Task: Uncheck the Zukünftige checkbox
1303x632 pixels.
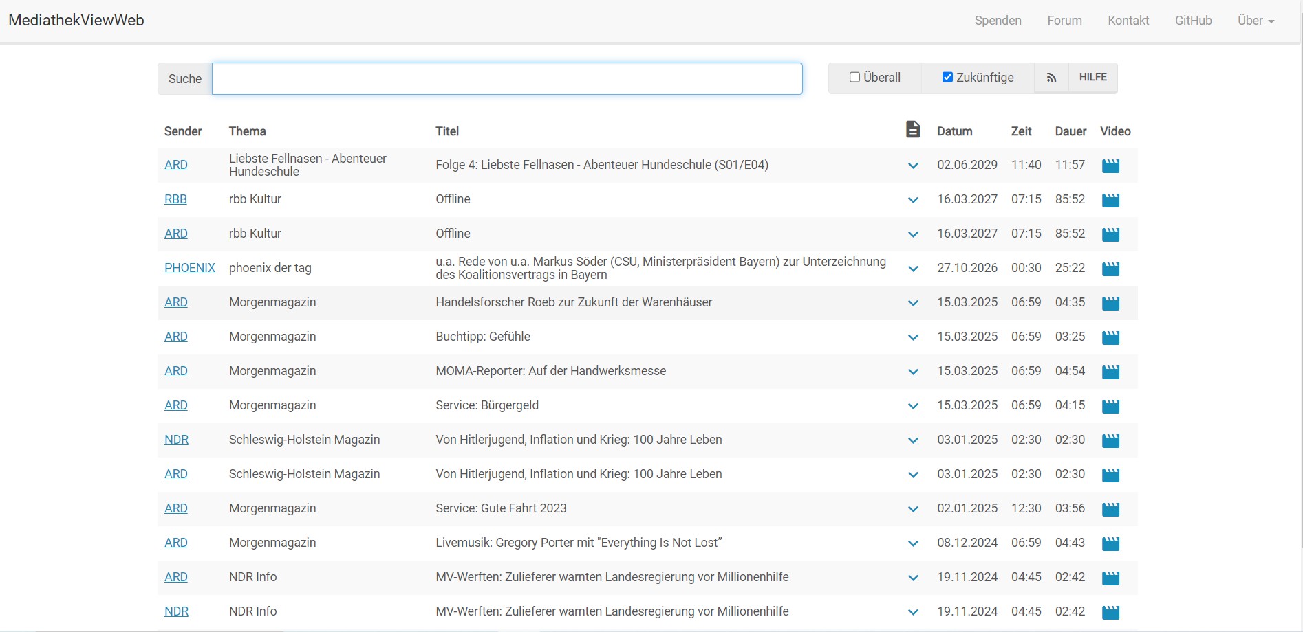Action: coord(947,77)
